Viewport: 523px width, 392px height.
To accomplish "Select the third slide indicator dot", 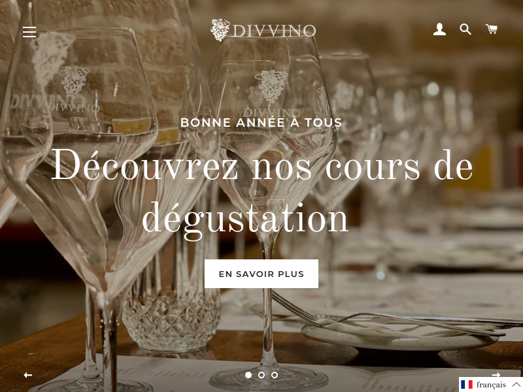I will click(275, 375).
